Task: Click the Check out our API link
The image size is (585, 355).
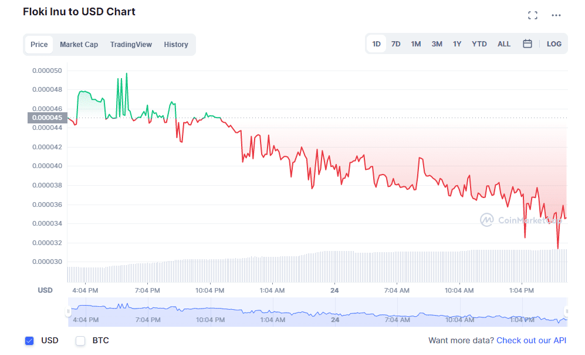Action: pyautogui.click(x=531, y=340)
